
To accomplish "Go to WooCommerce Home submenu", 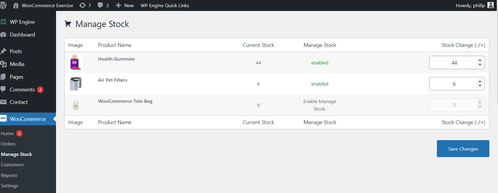I will [x=7, y=133].
